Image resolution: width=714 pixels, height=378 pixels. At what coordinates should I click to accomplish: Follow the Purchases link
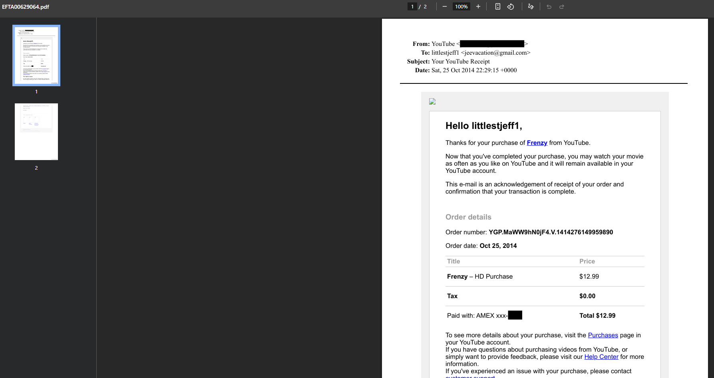coord(603,335)
